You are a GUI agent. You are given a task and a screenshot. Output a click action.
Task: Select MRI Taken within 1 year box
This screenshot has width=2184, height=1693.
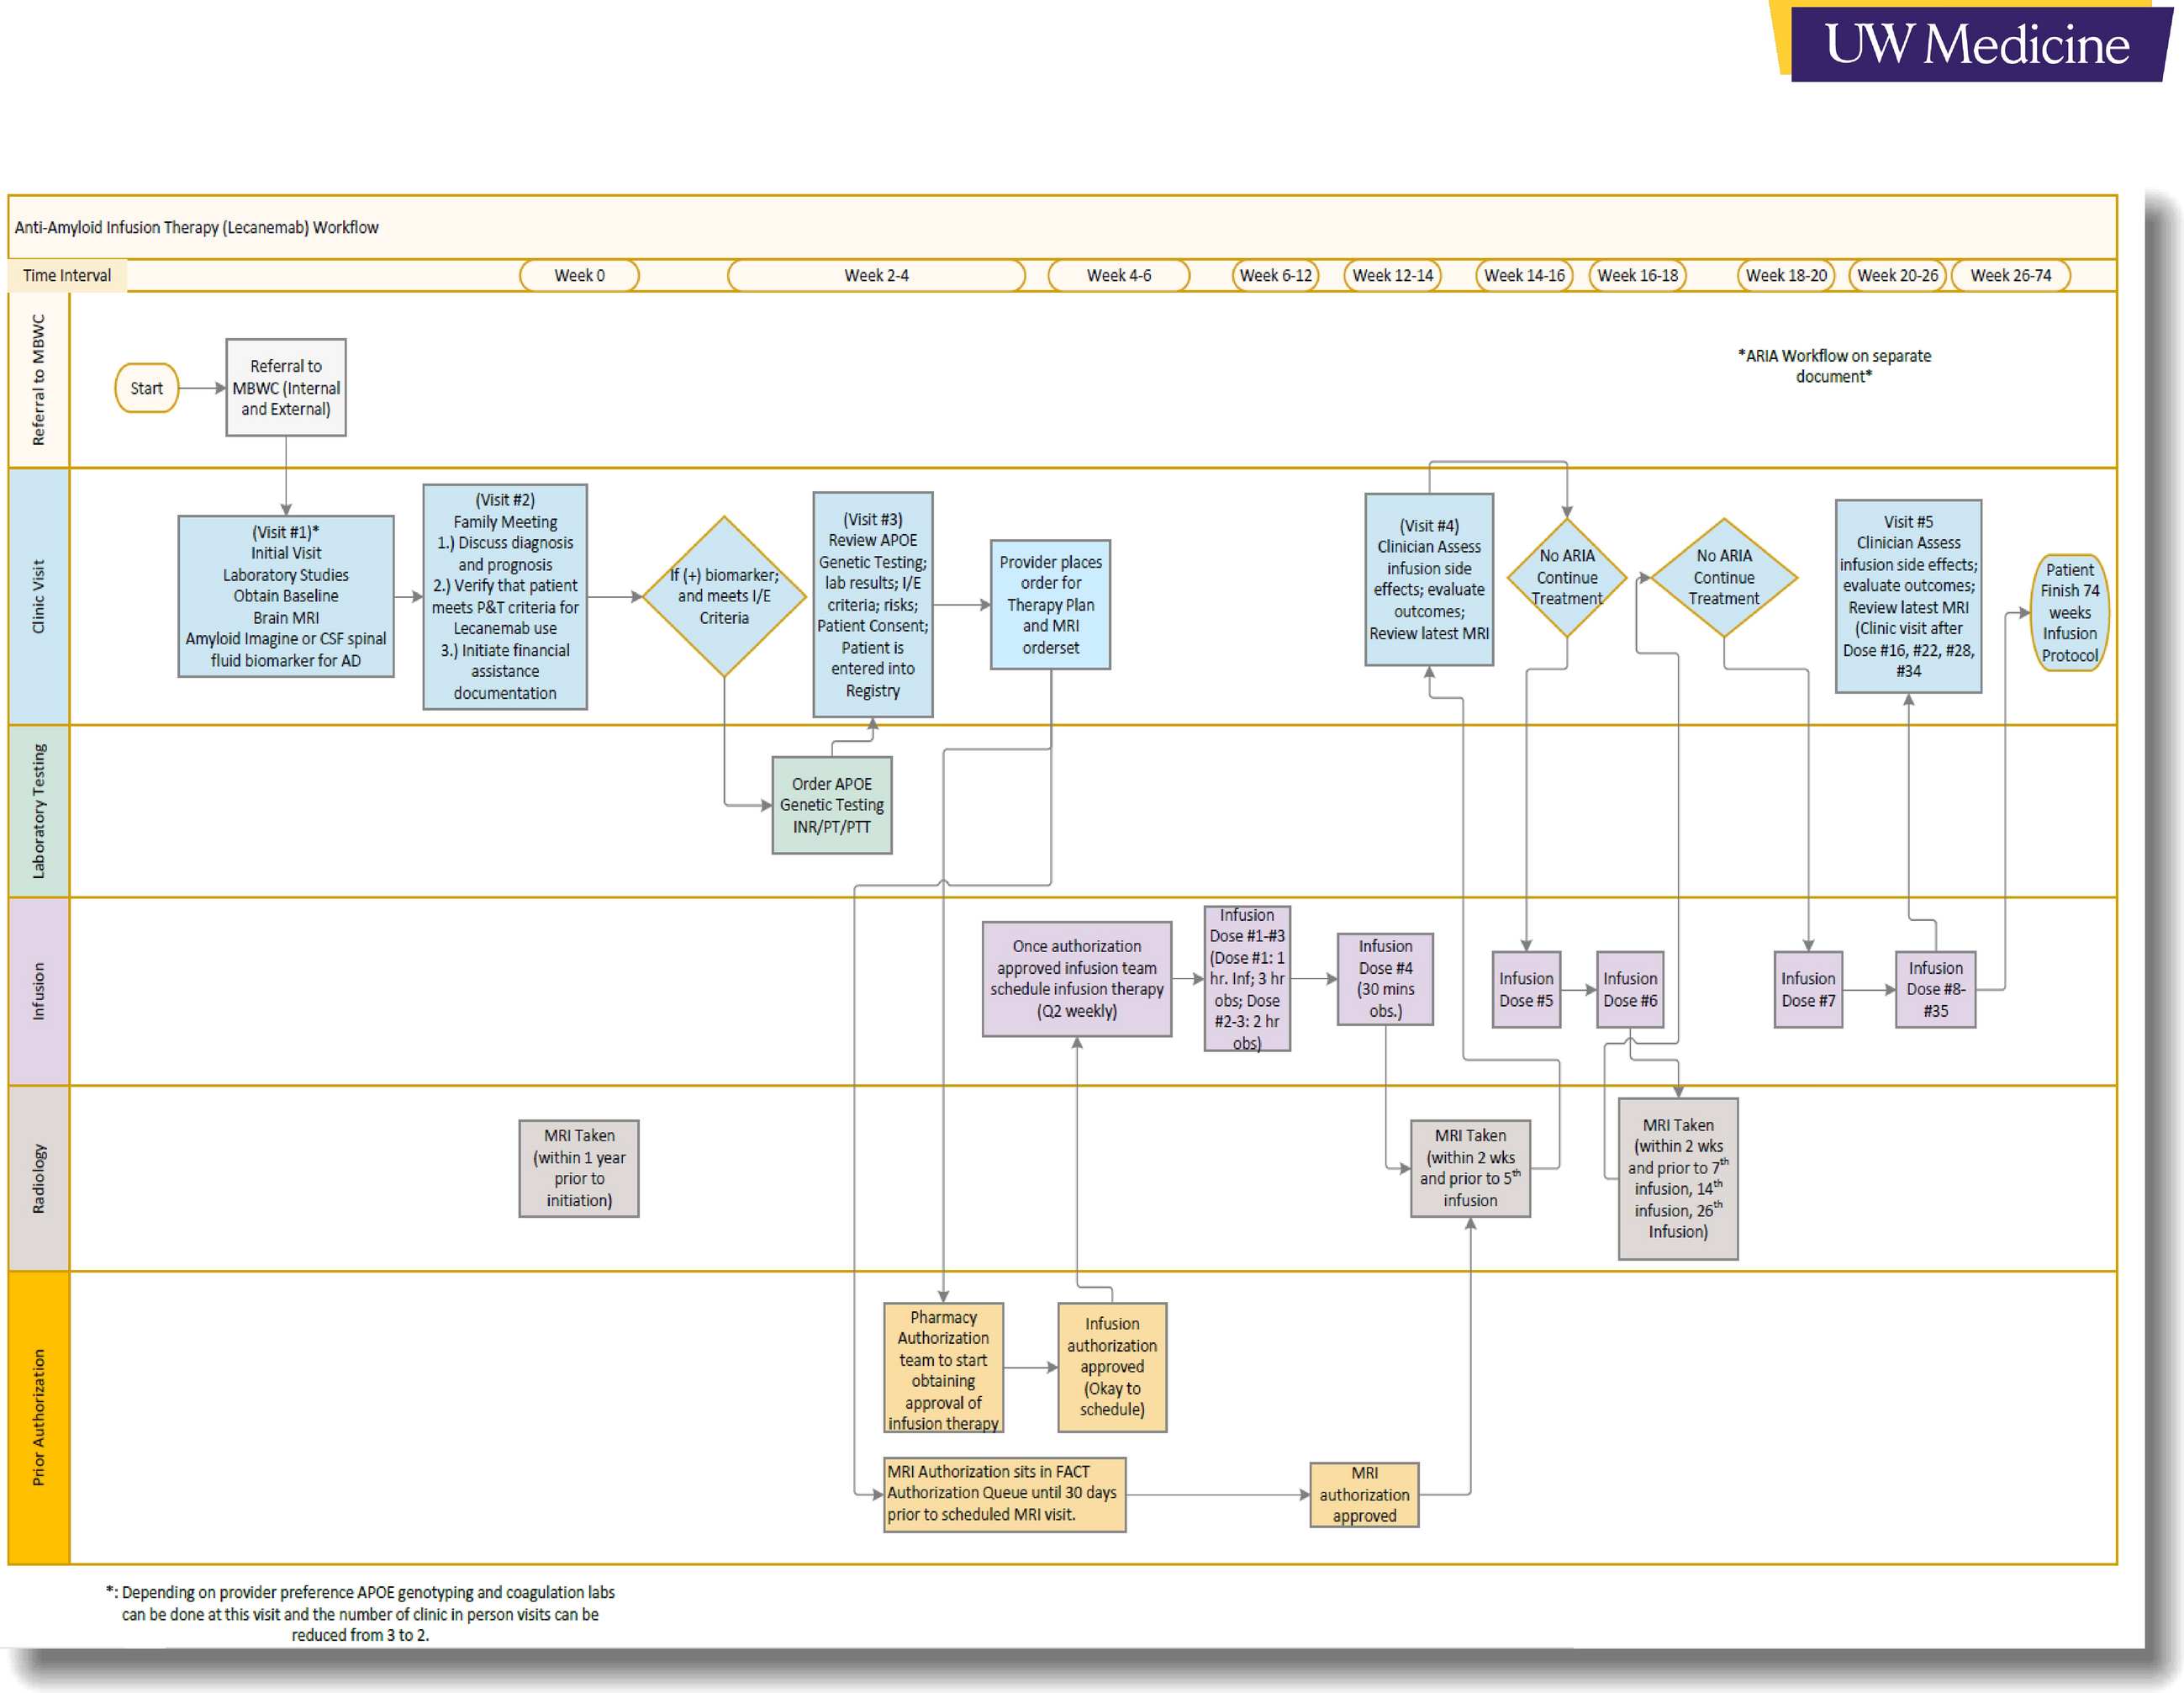click(579, 1167)
